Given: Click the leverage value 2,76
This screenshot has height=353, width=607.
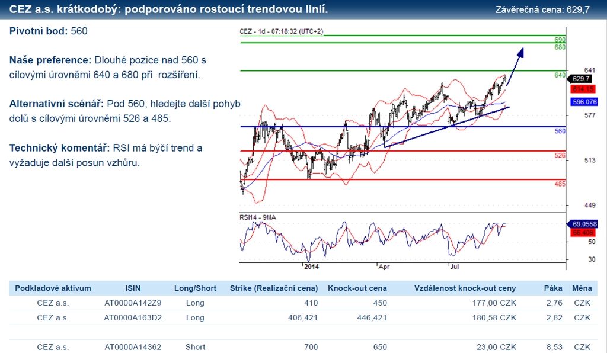Looking at the screenshot, I should (554, 303).
